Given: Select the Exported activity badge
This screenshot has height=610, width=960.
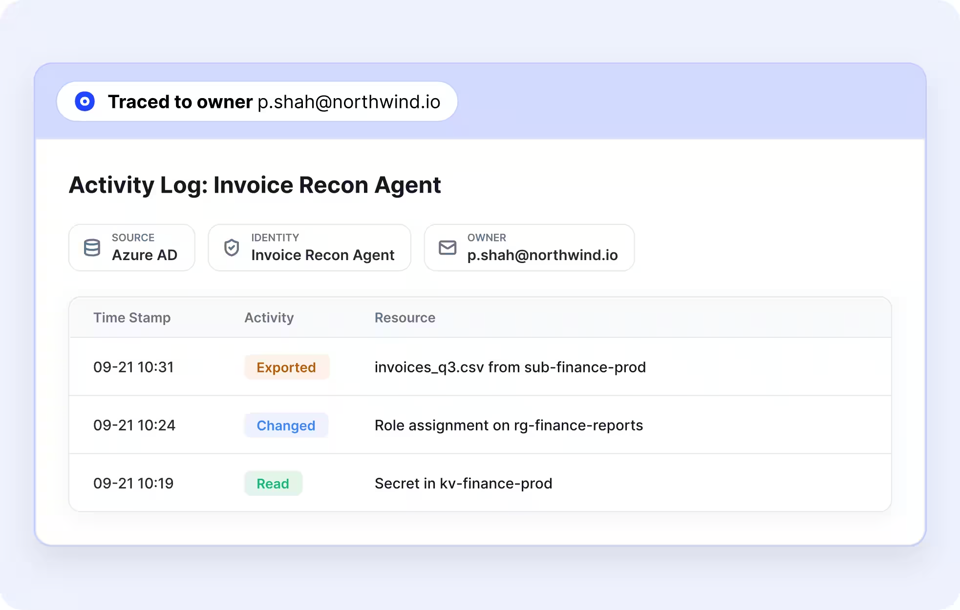Looking at the screenshot, I should (287, 367).
